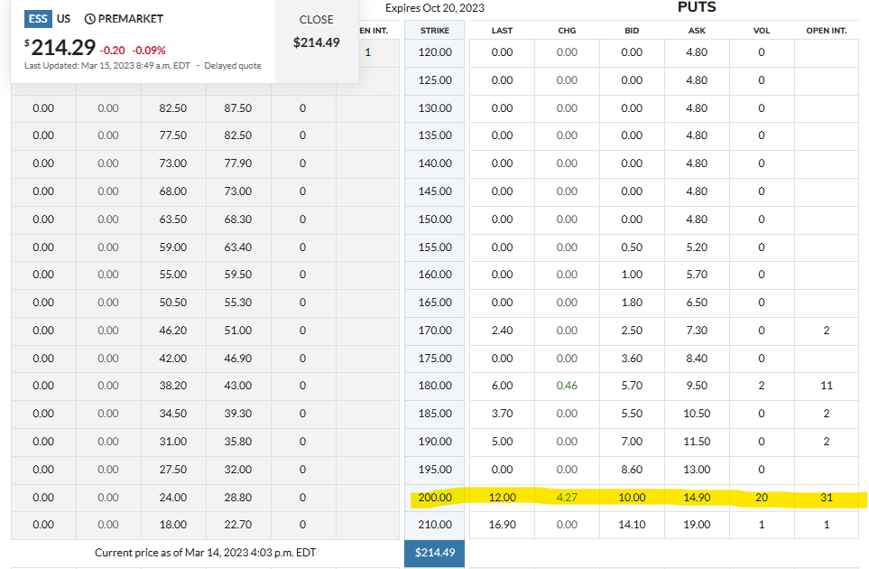Click the blue $214.49 current price box
869x569 pixels.
[x=434, y=553]
